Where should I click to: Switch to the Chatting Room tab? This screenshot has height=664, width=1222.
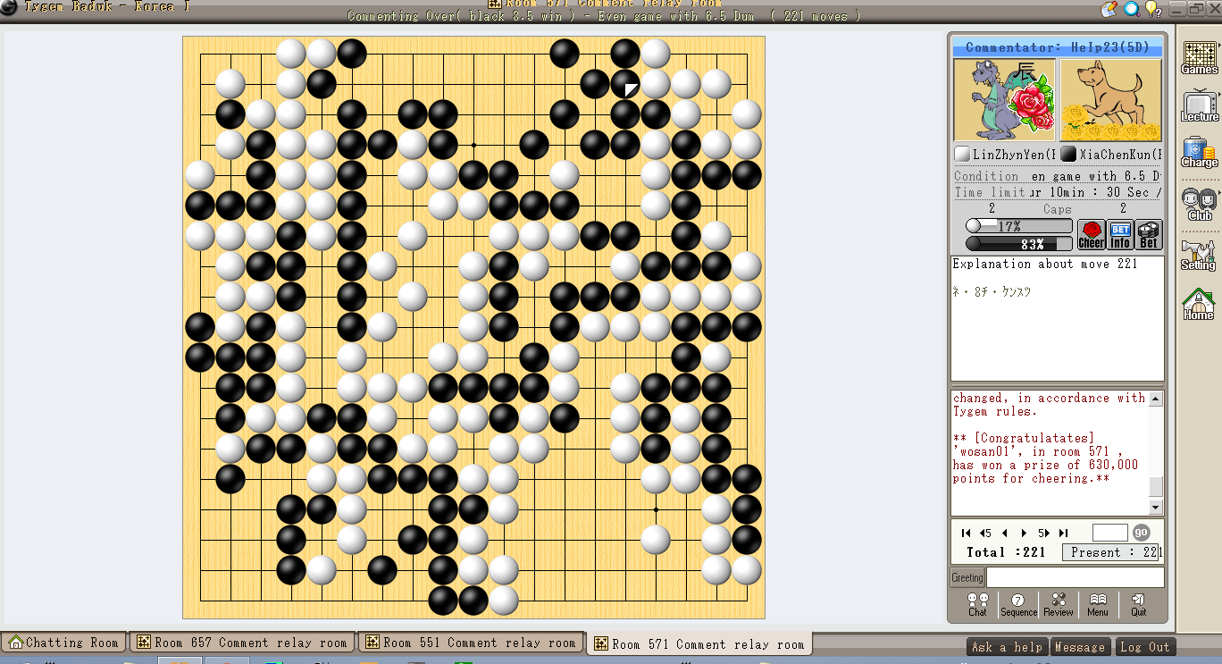coord(63,643)
